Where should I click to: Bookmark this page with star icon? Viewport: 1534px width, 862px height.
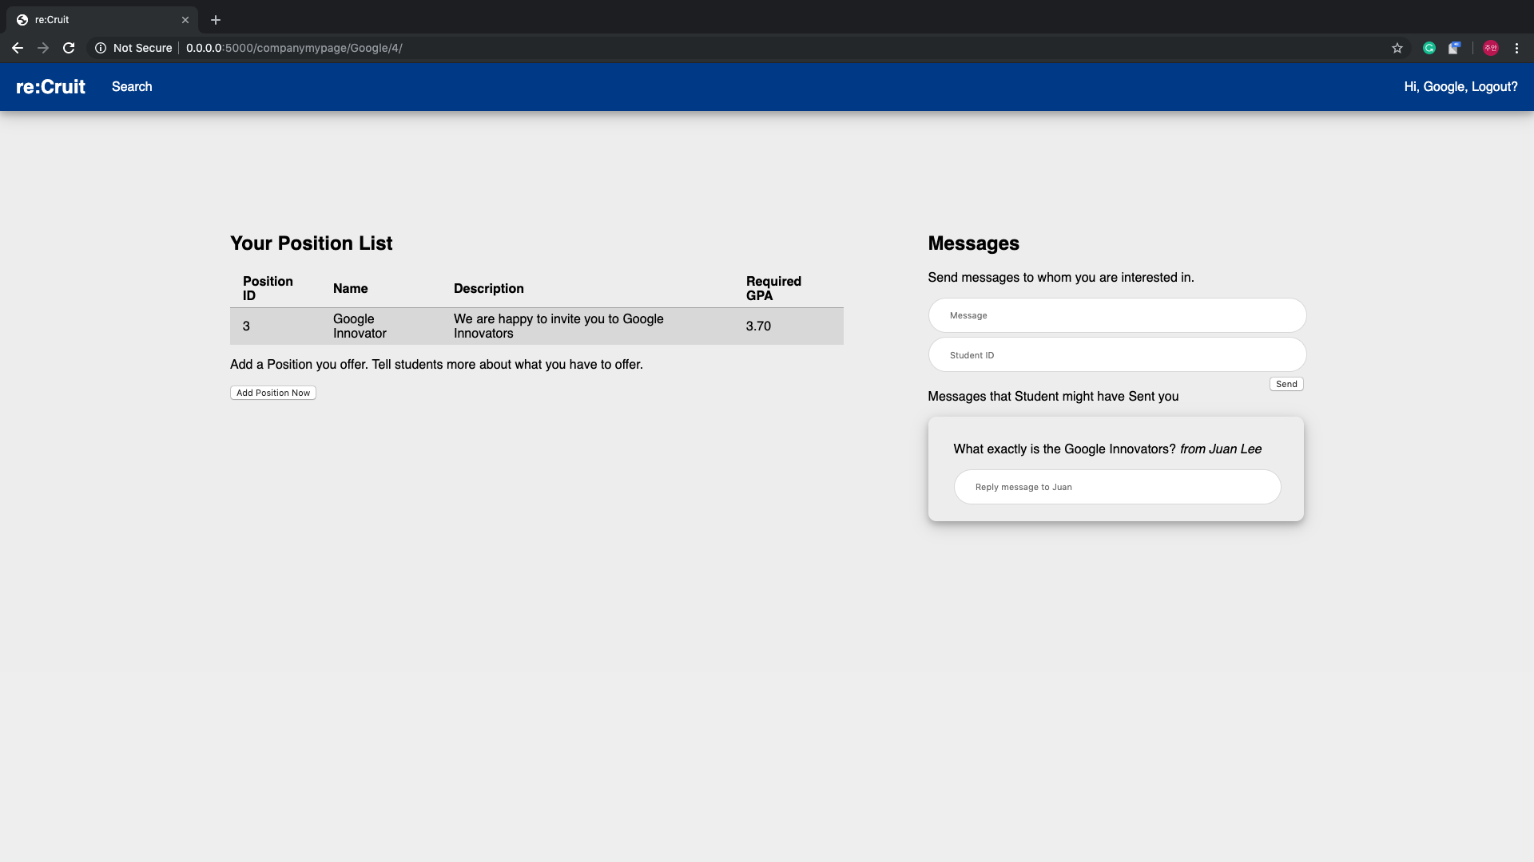(x=1397, y=48)
